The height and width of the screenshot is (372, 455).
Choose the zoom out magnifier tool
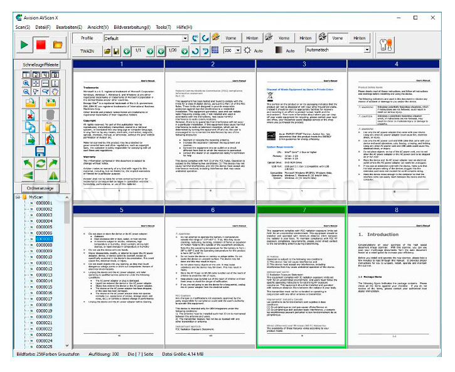coord(26,92)
